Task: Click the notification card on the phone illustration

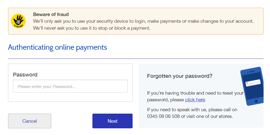Action: point(253,83)
